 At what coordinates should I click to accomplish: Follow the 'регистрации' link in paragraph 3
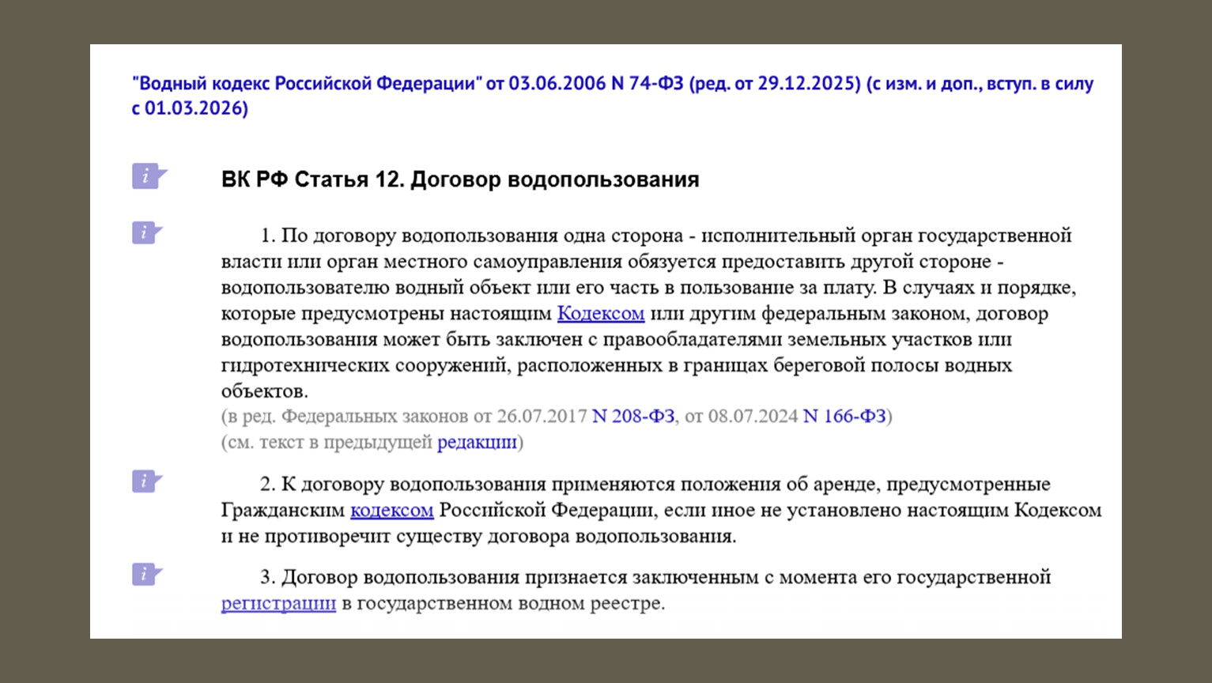click(x=278, y=604)
